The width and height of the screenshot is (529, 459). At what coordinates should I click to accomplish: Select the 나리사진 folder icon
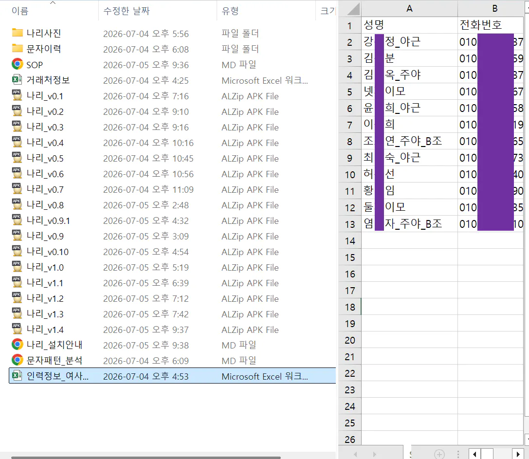17,33
